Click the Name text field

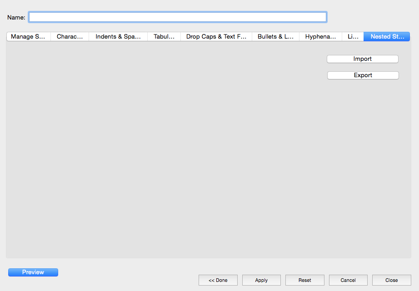tap(177, 17)
